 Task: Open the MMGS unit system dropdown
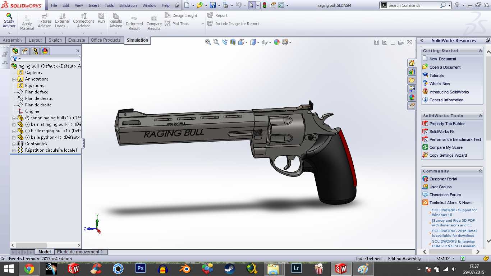point(454,258)
